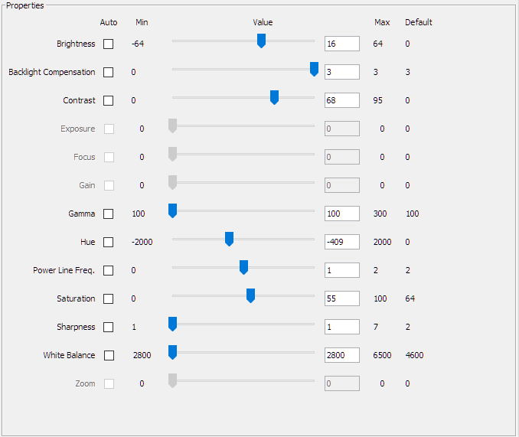This screenshot has height=437, width=519.
Task: Click the Brightness value input field
Action: coord(341,44)
